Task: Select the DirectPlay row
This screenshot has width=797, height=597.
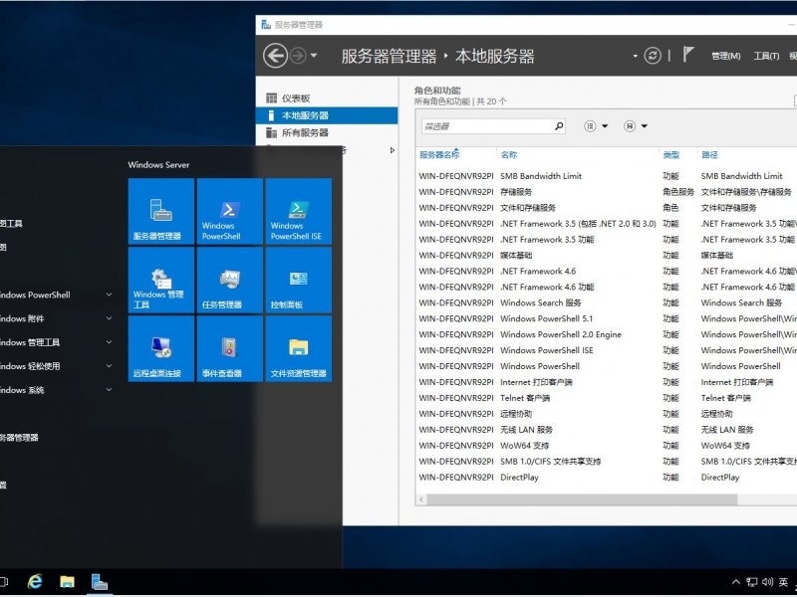Action: [606, 478]
